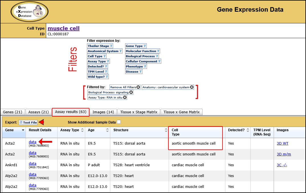Remove the Anatomy: cardiovascular system filter
The height and width of the screenshot is (193, 306).
pyautogui.click(x=190, y=87)
